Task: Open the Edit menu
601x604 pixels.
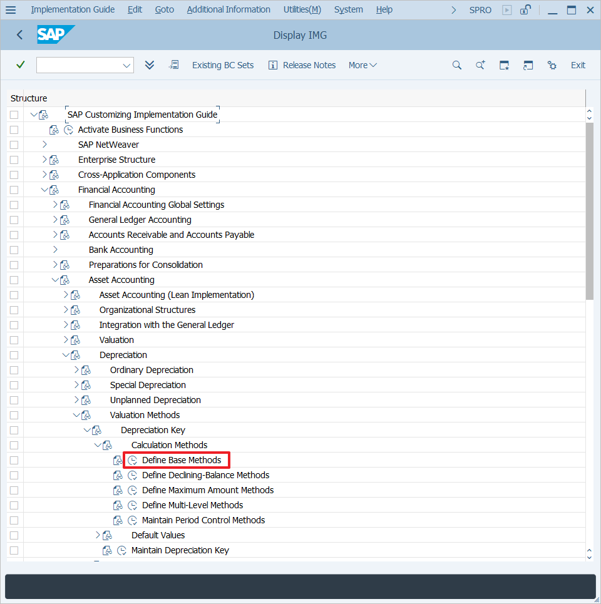Action: 135,9
